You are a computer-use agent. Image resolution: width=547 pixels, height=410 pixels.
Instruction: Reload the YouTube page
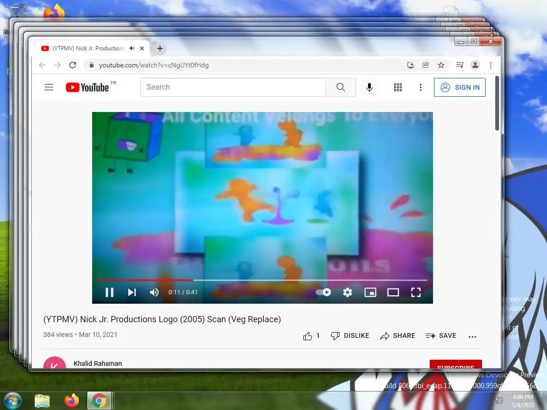click(73, 65)
